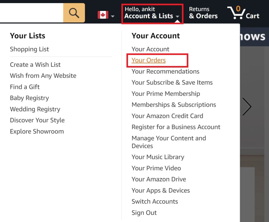Select the next carousel arrow
Screen dimensions: 269x222
pyautogui.click(x=247, y=106)
